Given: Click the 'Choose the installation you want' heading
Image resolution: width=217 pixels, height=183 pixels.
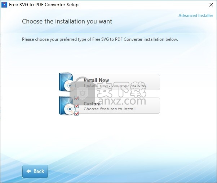Looking at the screenshot, I should [67, 21].
